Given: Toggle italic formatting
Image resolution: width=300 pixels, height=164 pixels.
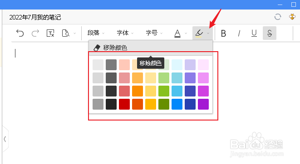Looking at the screenshot, I should click(x=239, y=34).
